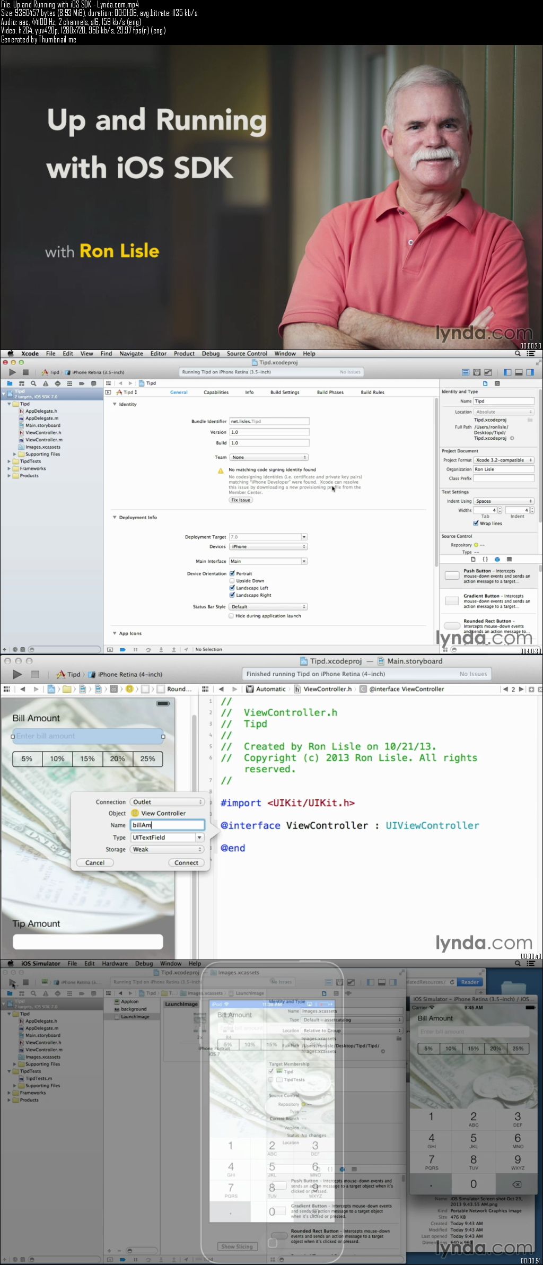
Task: Show the Object library cube icon
Action: 497,559
